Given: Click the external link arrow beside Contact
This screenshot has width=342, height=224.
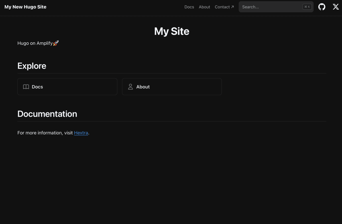Looking at the screenshot, I should tap(232, 7).
